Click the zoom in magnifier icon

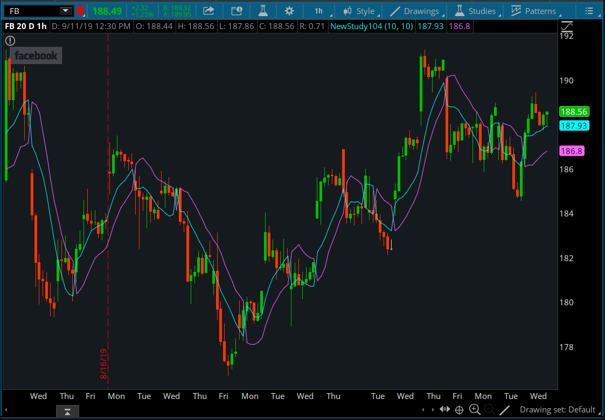pos(475,410)
